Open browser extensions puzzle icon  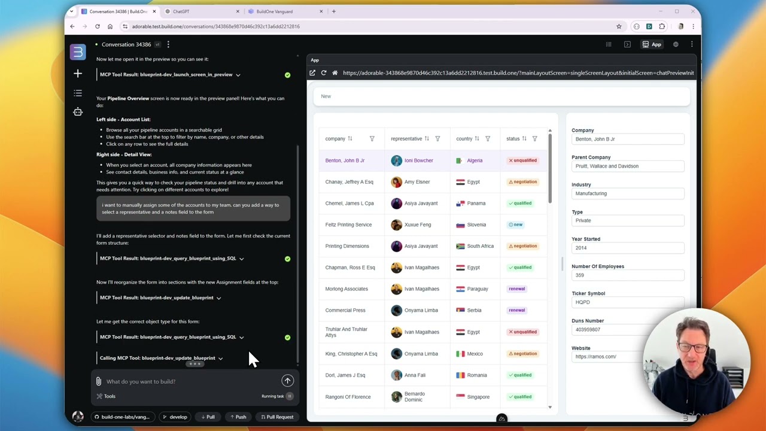662,26
